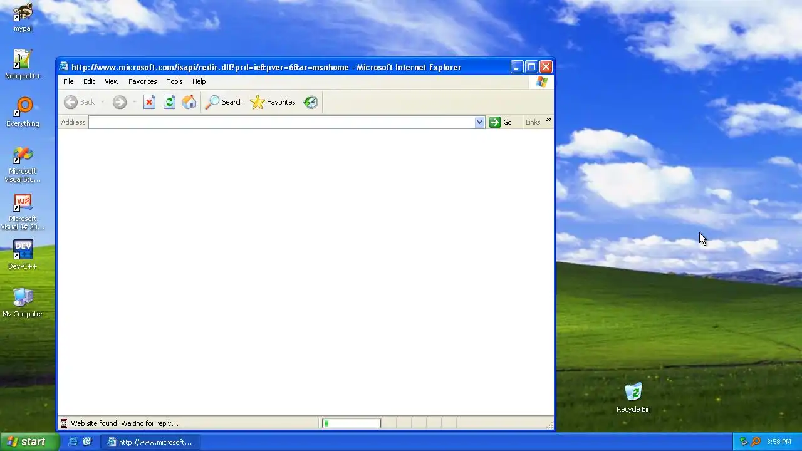Expand the Links toolbar chevron
Image resolution: width=802 pixels, height=451 pixels.
[x=549, y=120]
